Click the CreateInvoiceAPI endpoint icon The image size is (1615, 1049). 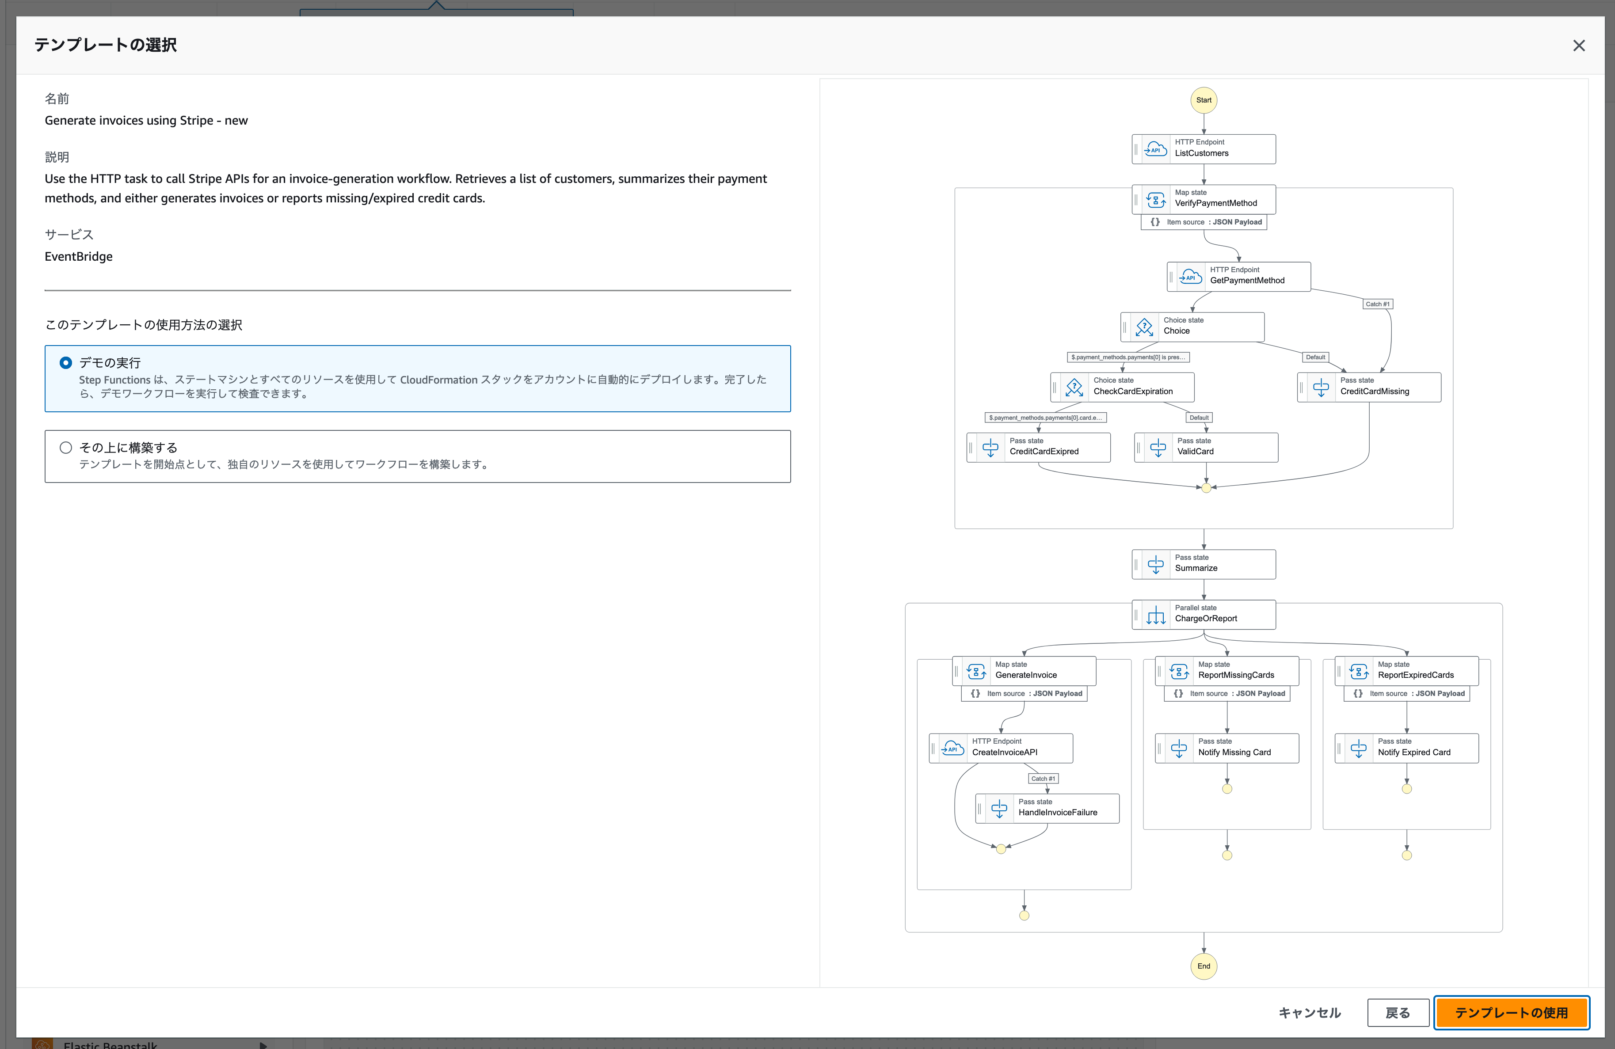tap(953, 749)
